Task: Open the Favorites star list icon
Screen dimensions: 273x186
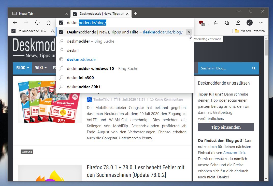Action: tap(215, 23)
